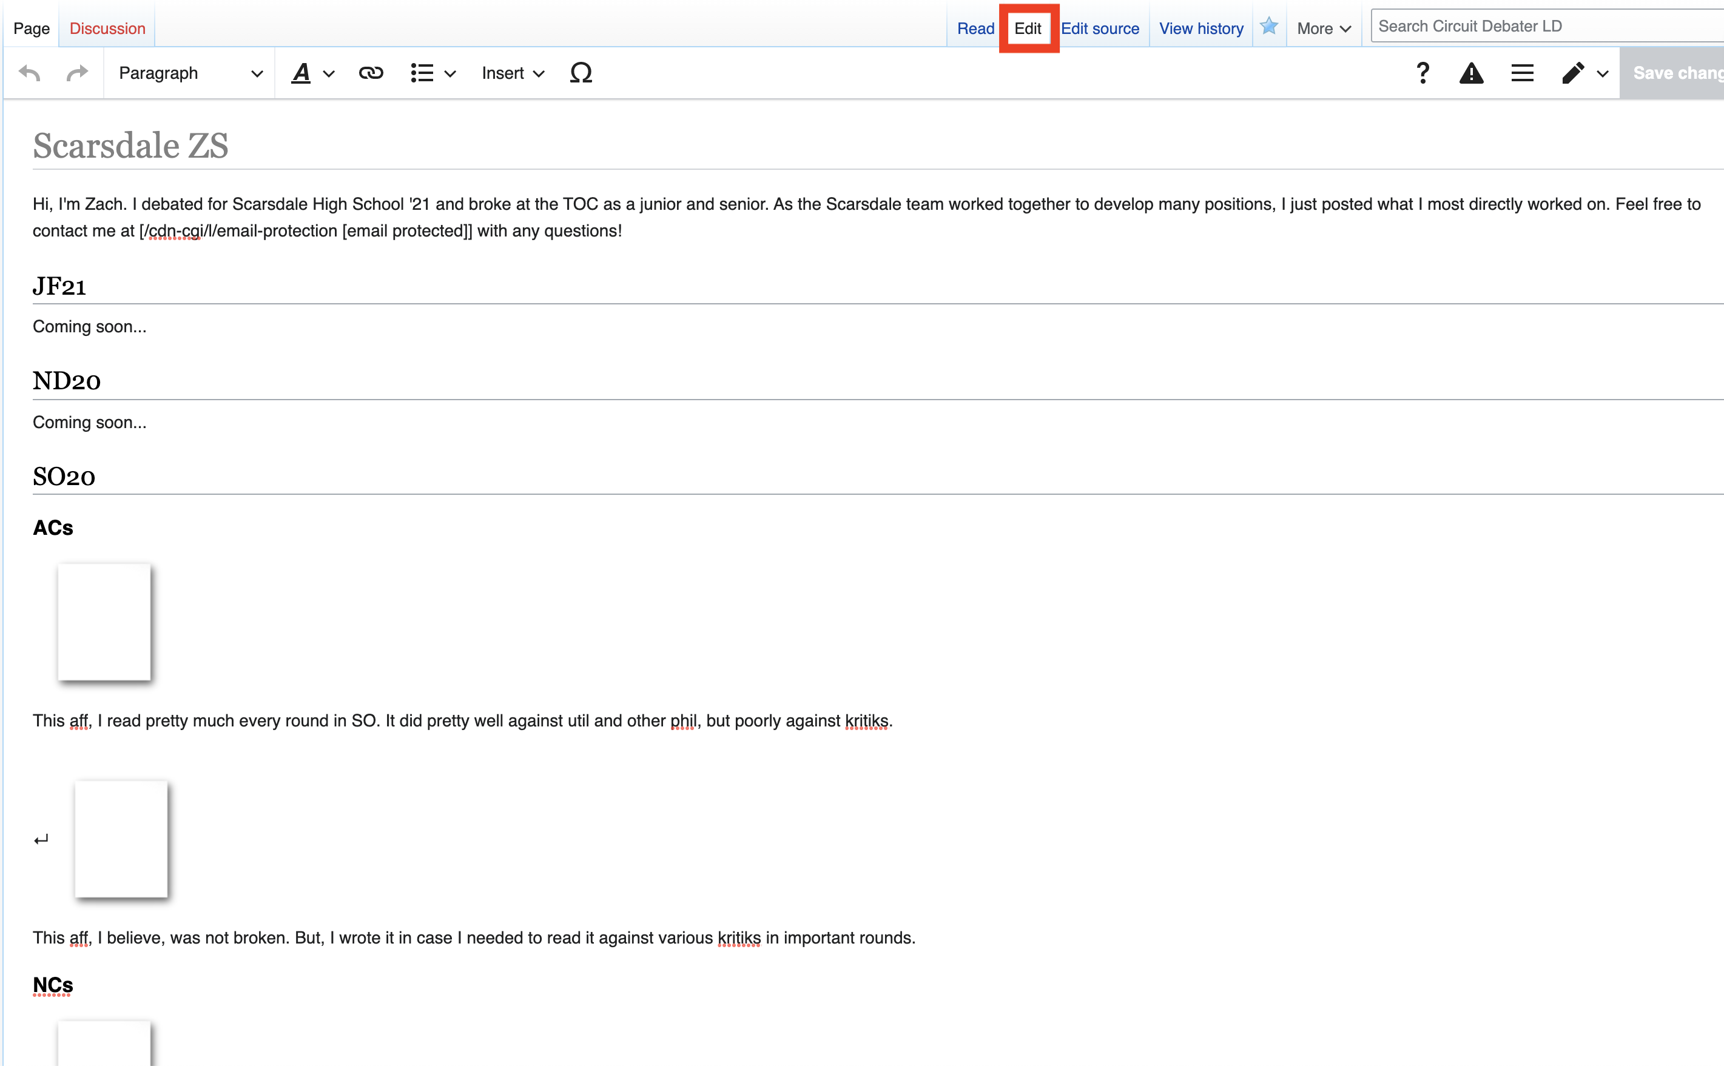This screenshot has width=1724, height=1066.
Task: Click the pencil switch editor icon
Action: click(1572, 73)
